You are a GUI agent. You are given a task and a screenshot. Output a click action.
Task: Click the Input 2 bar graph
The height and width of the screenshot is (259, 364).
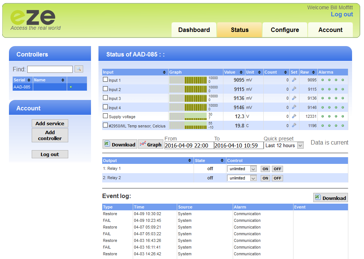click(188, 89)
